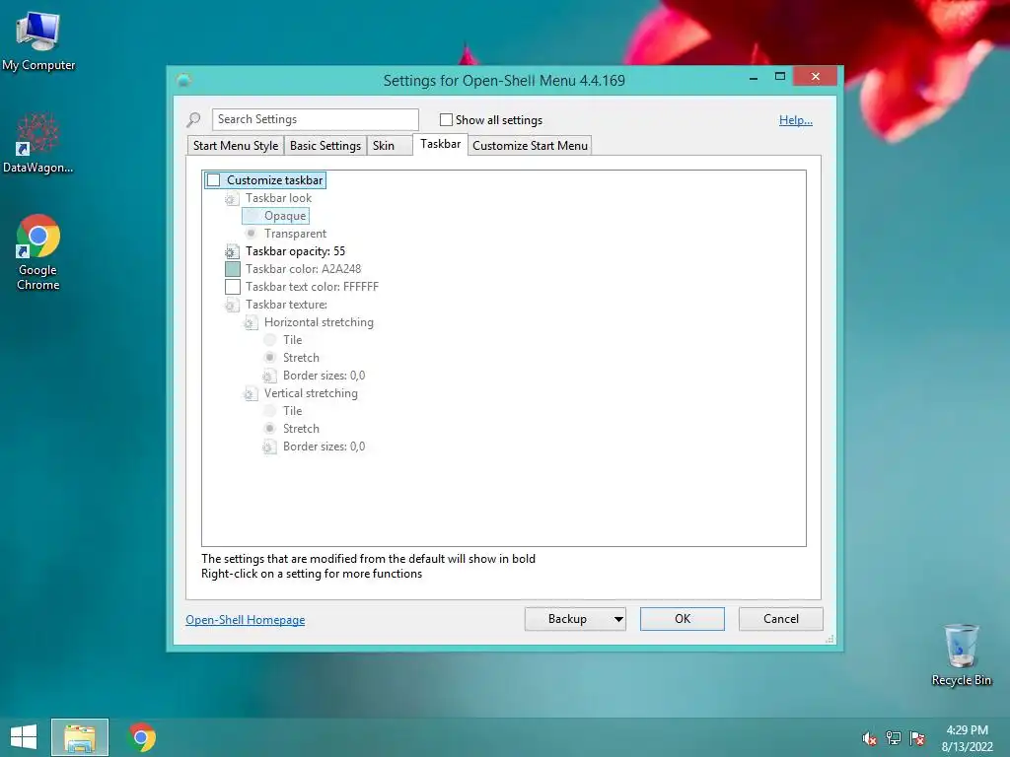Click the gear icon beside Vertical stretching

point(250,394)
